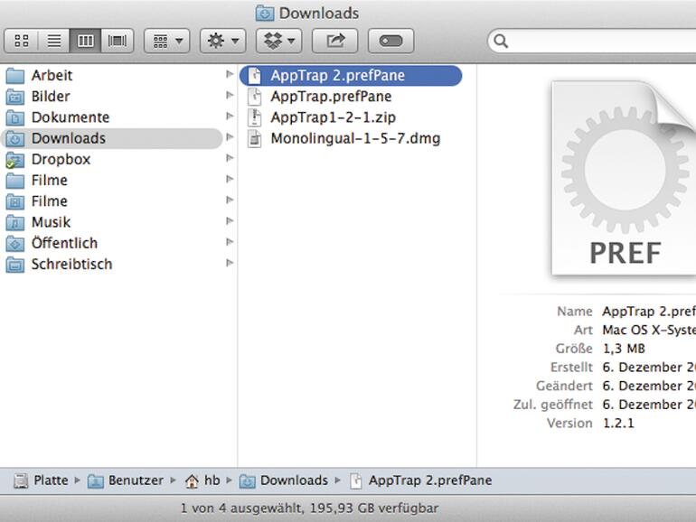Image resolution: width=696 pixels, height=522 pixels.
Task: Open the arrange-by dropdown
Action: point(167,41)
